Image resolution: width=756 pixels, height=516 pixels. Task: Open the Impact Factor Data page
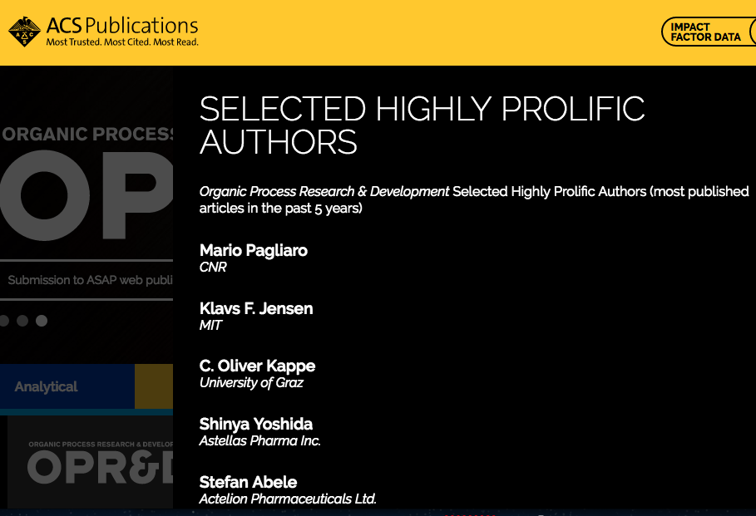(705, 32)
